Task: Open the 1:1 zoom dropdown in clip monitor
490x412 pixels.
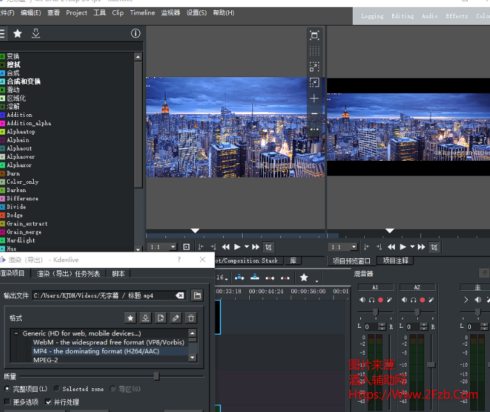Action: [163, 247]
